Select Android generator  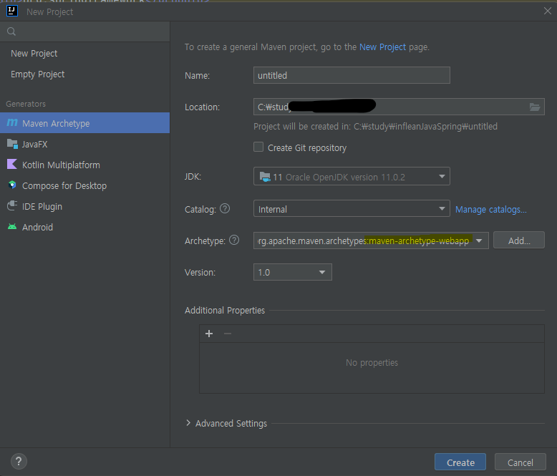tap(85, 227)
